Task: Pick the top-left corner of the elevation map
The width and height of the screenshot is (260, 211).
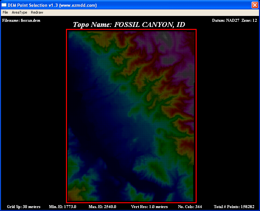Action: [68, 31]
